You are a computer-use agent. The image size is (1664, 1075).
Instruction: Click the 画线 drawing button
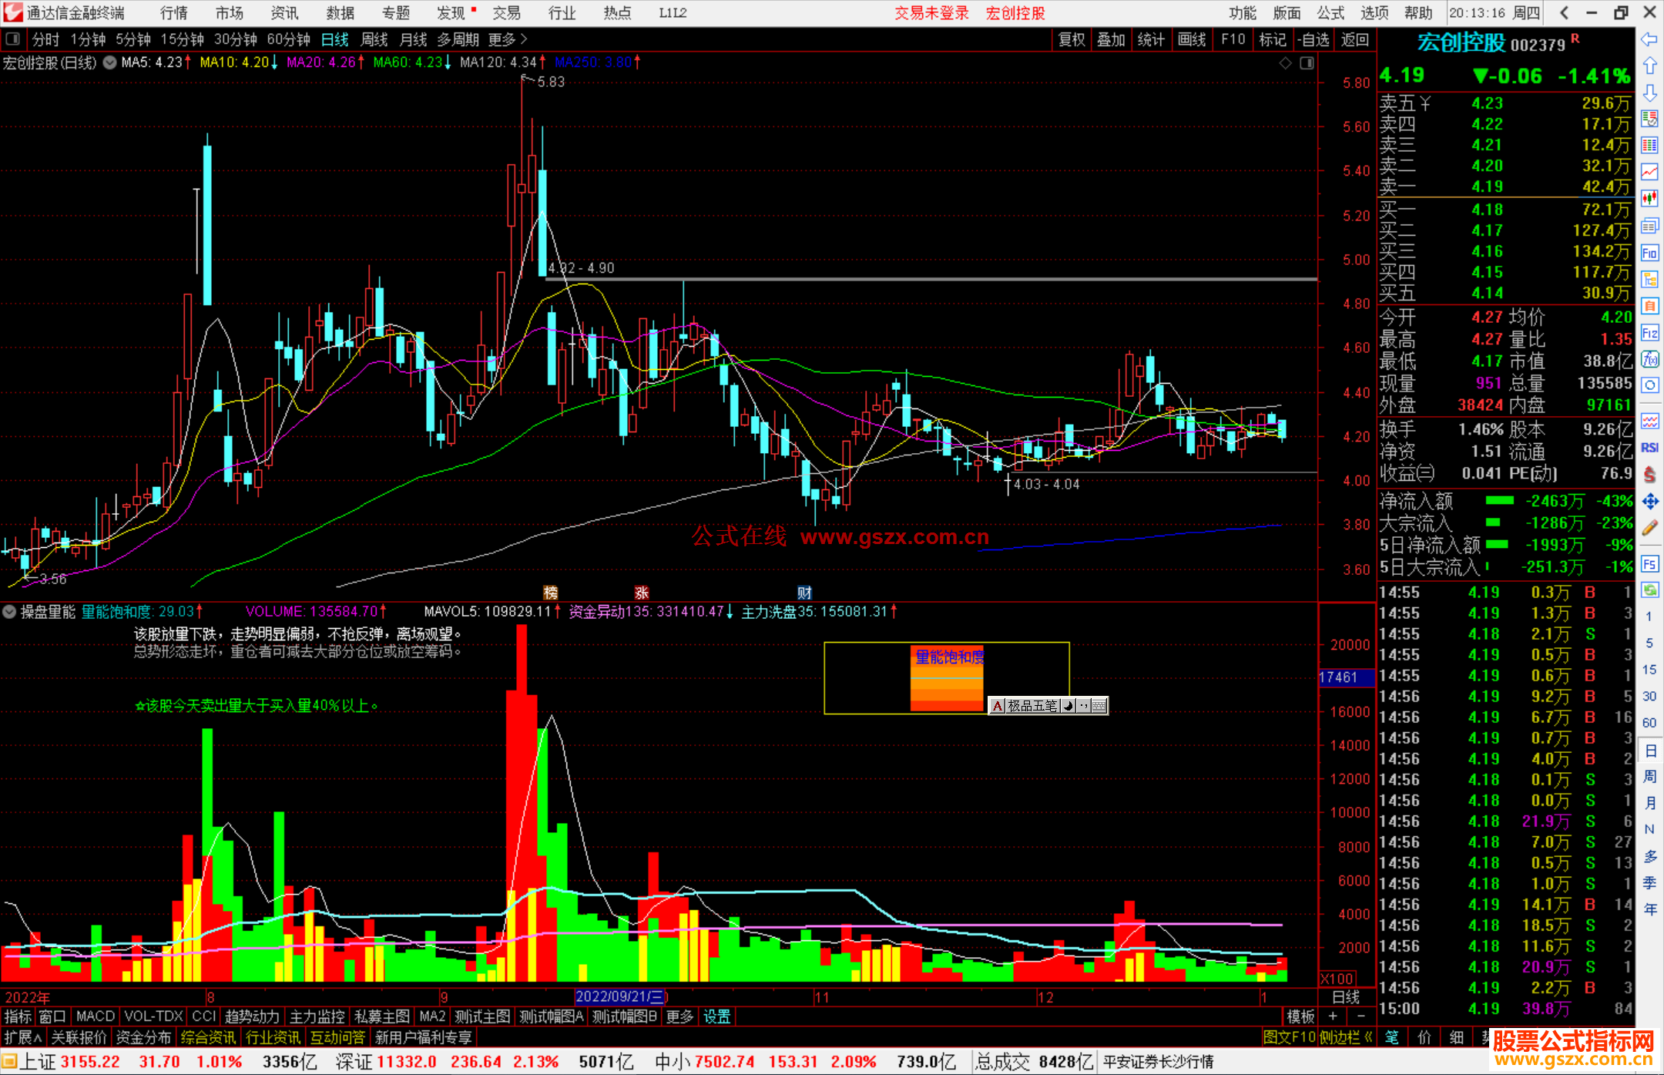pyautogui.click(x=1191, y=39)
